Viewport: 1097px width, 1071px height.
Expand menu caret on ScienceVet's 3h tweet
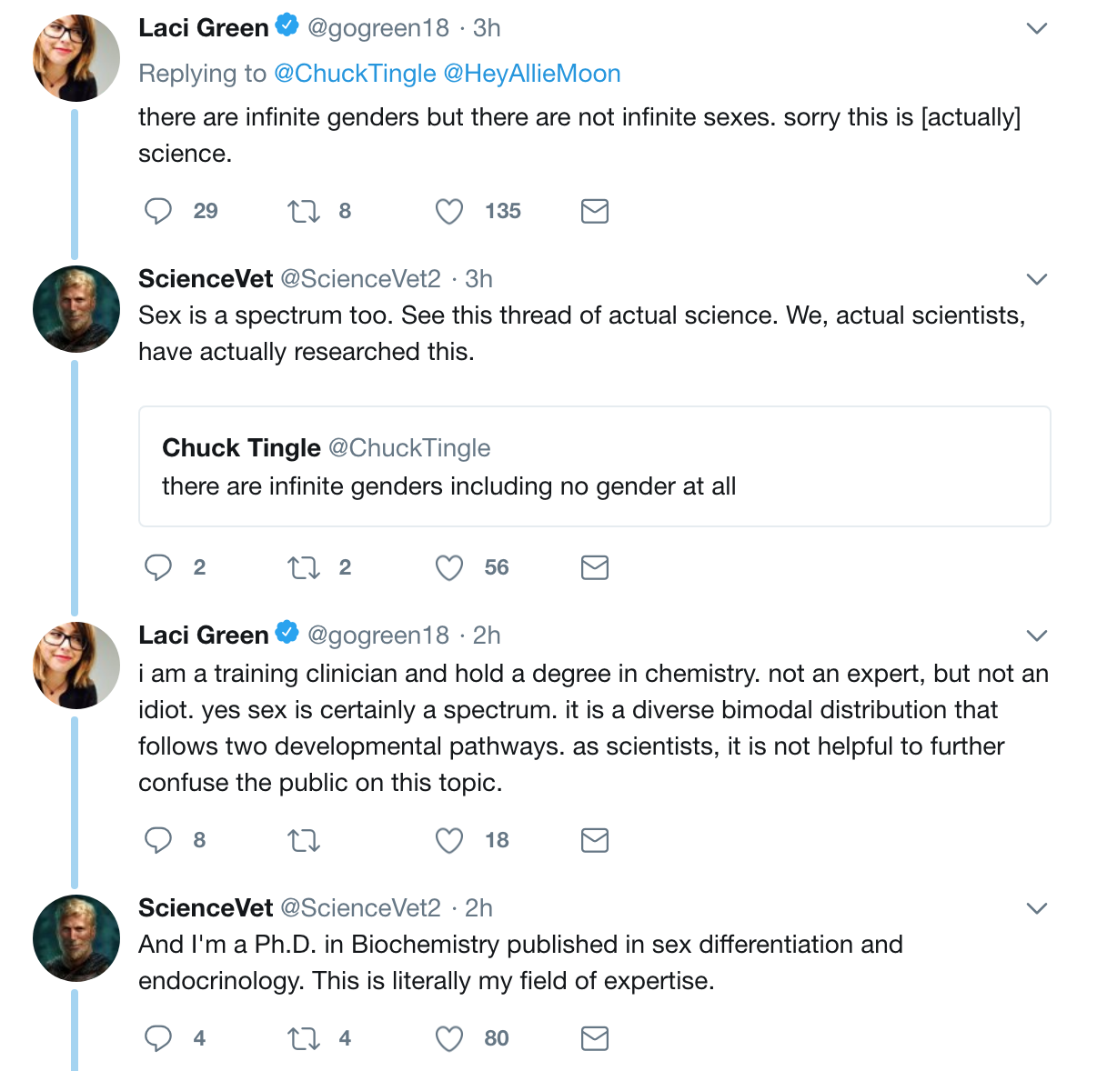[1037, 278]
